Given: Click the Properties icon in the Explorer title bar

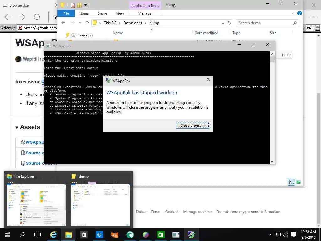Looking at the screenshot, I should (73, 5).
